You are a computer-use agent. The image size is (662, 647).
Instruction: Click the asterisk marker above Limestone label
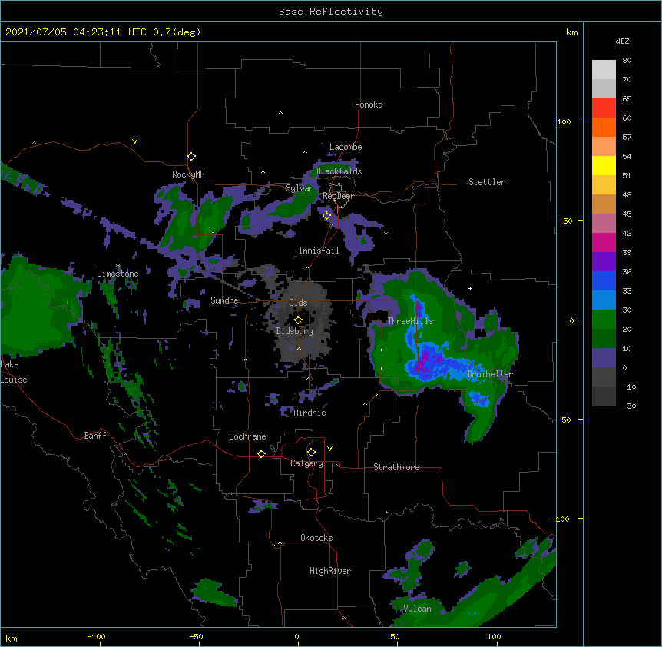[x=118, y=266]
